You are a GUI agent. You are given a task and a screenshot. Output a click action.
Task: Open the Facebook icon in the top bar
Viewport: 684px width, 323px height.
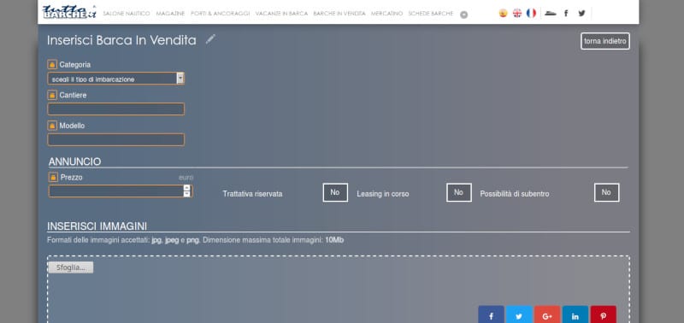pos(566,13)
